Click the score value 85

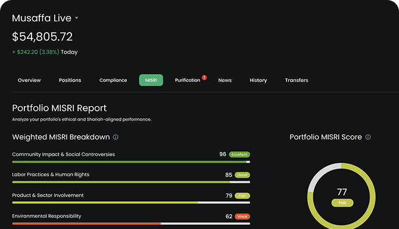229,175
